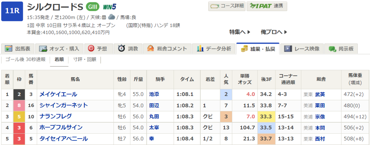Click the frame number 8 pink cell
Screen dimensions: 370x145
pos(19,105)
